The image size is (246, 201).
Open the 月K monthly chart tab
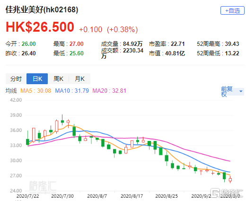[79, 79]
